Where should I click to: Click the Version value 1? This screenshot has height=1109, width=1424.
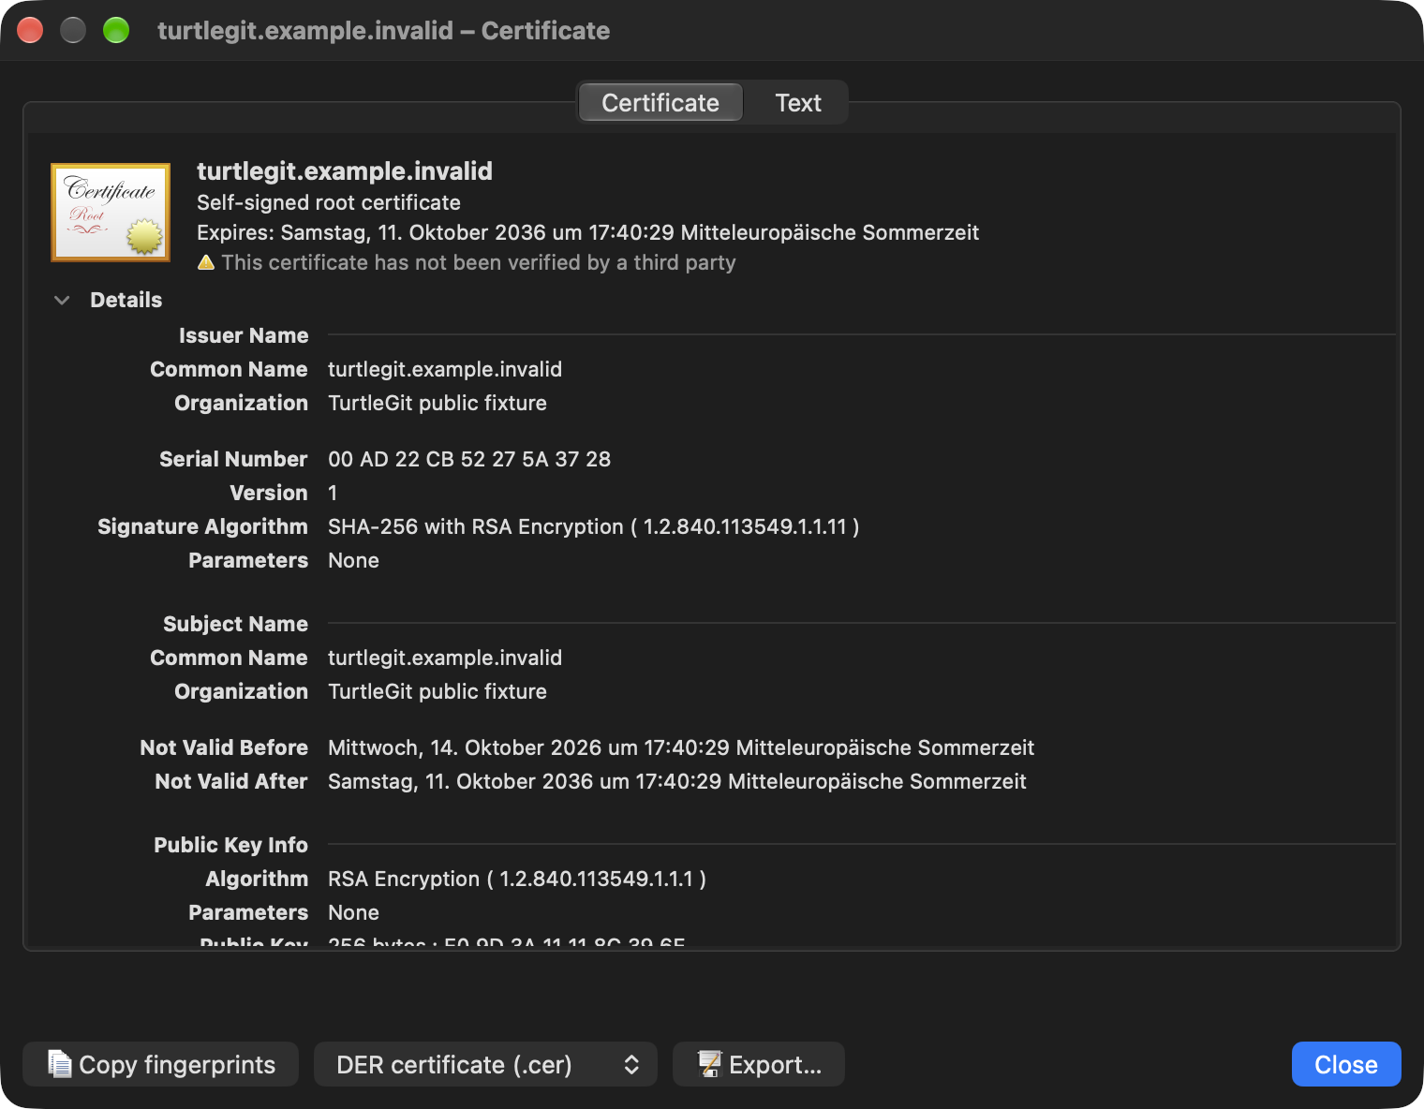coord(333,493)
